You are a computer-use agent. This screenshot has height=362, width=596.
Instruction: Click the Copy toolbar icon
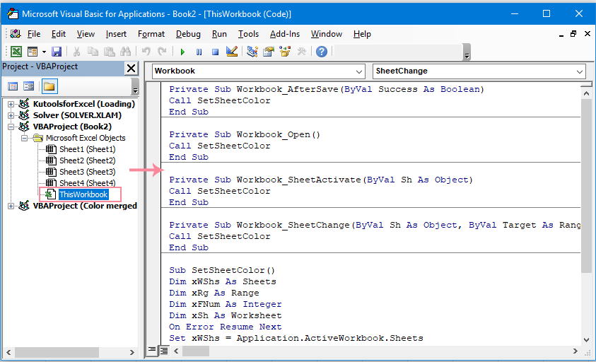coord(93,52)
